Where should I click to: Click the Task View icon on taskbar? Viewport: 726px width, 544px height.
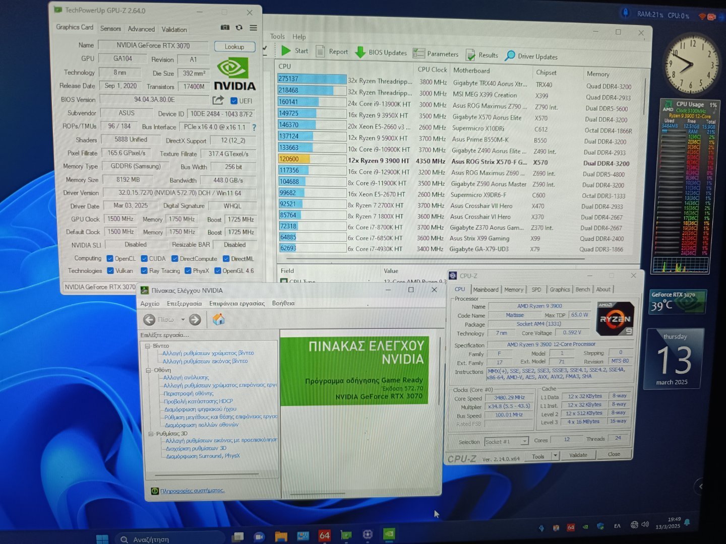tap(238, 537)
